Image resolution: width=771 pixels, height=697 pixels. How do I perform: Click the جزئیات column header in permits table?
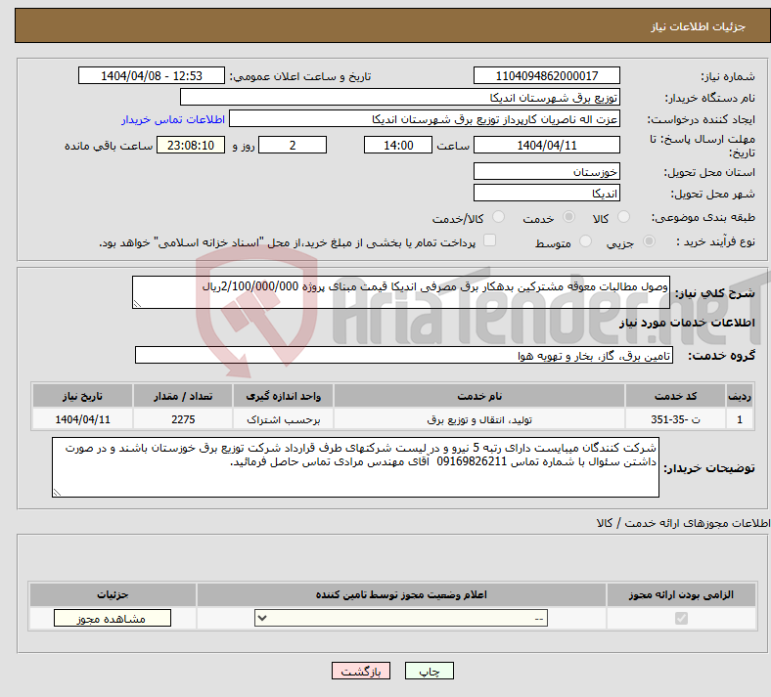coord(113,594)
